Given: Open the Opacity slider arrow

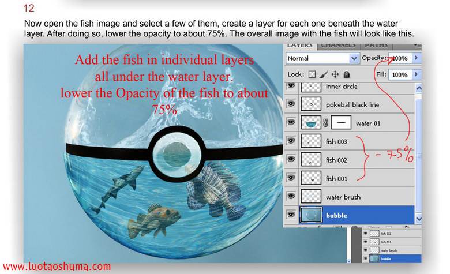Looking at the screenshot, I should [416, 58].
